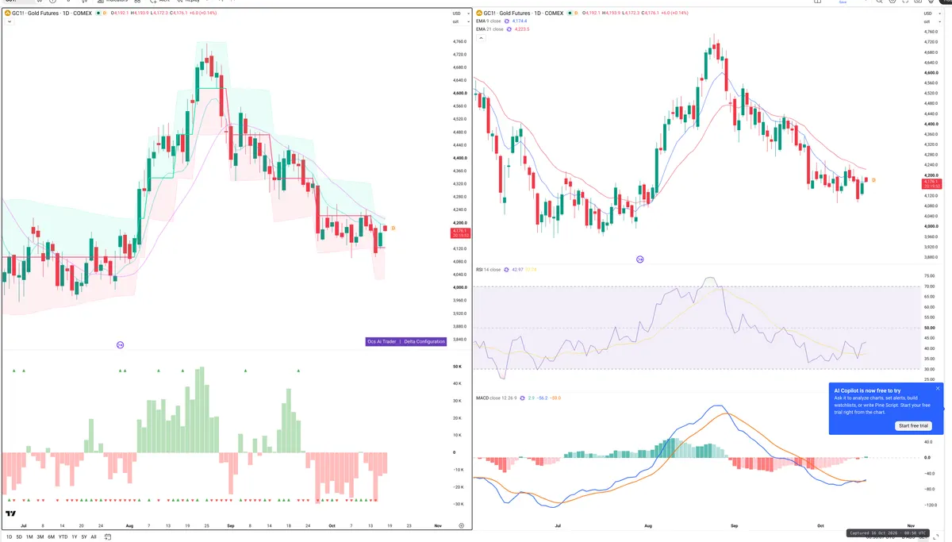Select the YTD time range
The width and height of the screenshot is (952, 542).
click(63, 536)
